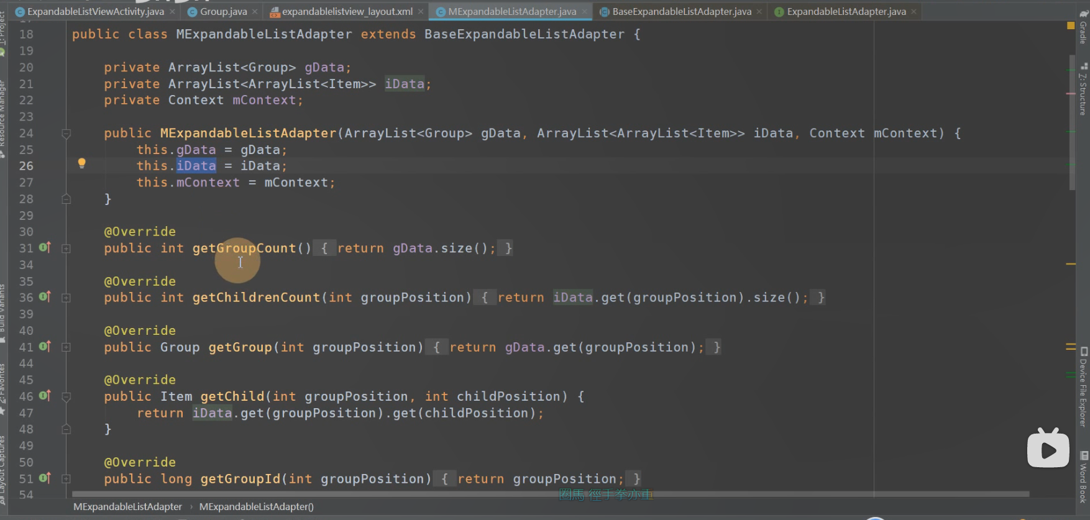1090x520 pixels.
Task: Collapse the getChild method at line 46
Action: [x=66, y=396]
